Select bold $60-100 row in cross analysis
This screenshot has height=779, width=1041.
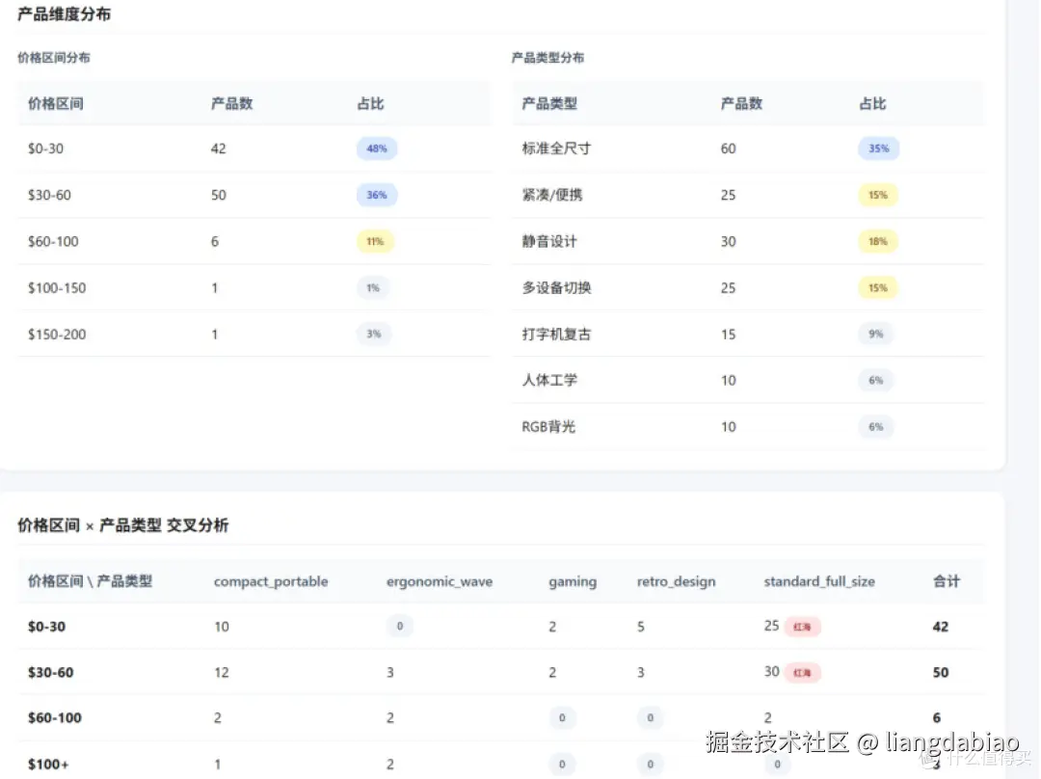[x=54, y=718]
